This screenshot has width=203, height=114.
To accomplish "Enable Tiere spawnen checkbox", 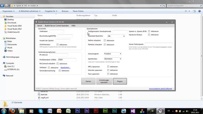I will pos(108,74).
